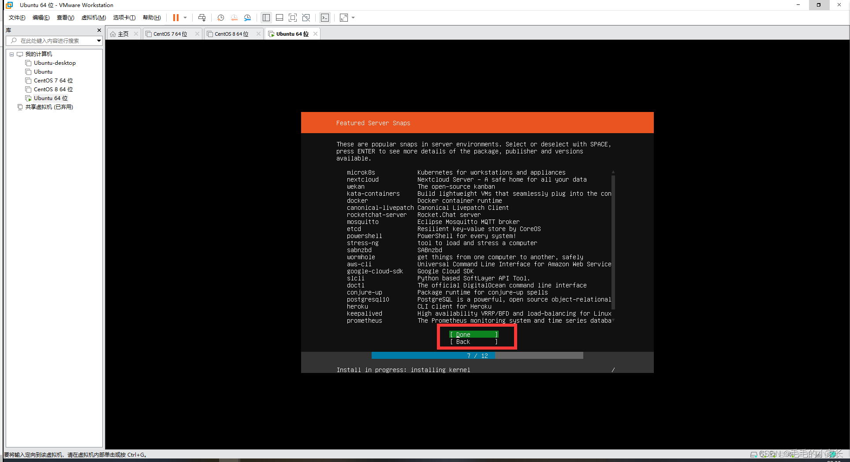Select the Ubuntu VM in the library
The image size is (850, 462).
[x=43, y=72]
